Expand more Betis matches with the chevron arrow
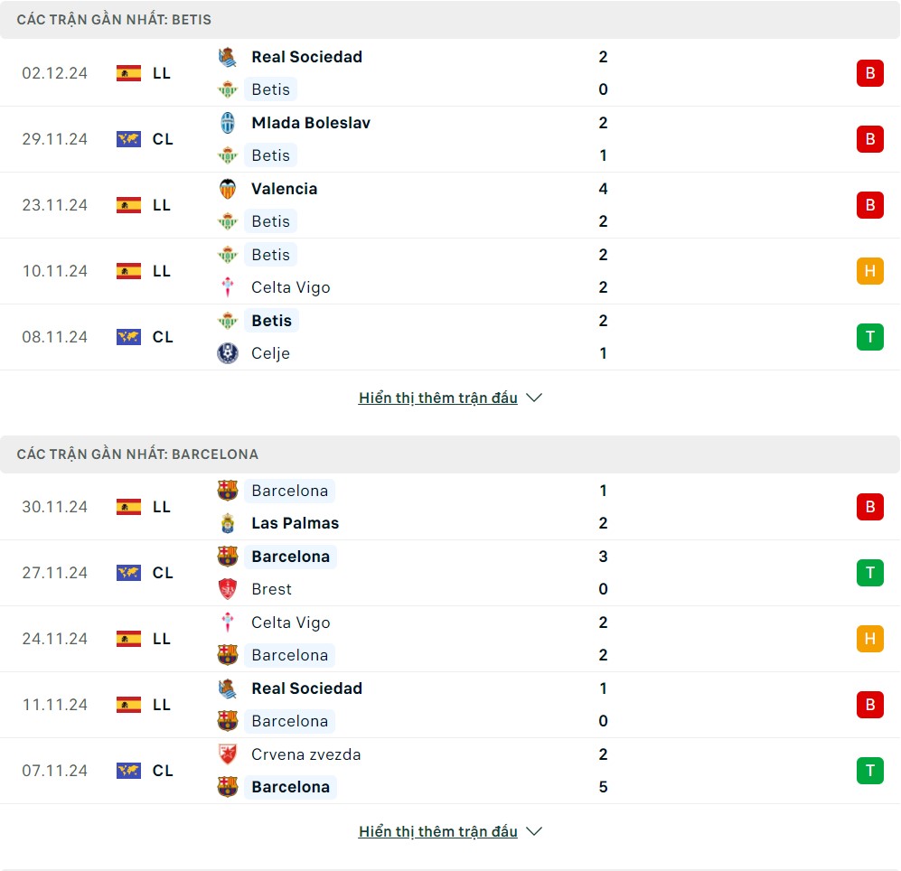Image resolution: width=901 pixels, height=871 pixels. [534, 398]
